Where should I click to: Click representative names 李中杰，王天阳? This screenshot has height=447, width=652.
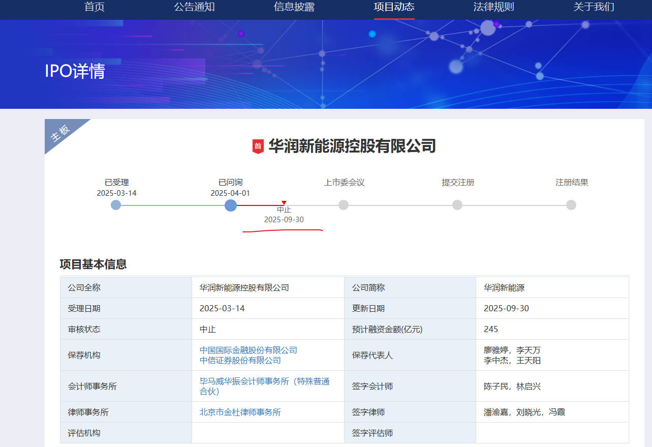point(512,360)
